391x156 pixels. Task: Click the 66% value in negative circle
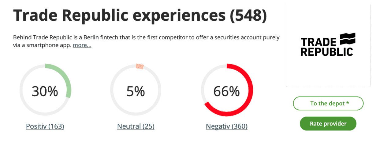click(226, 91)
